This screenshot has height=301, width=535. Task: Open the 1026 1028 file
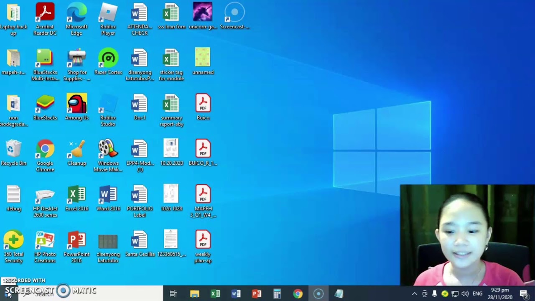coord(171,199)
